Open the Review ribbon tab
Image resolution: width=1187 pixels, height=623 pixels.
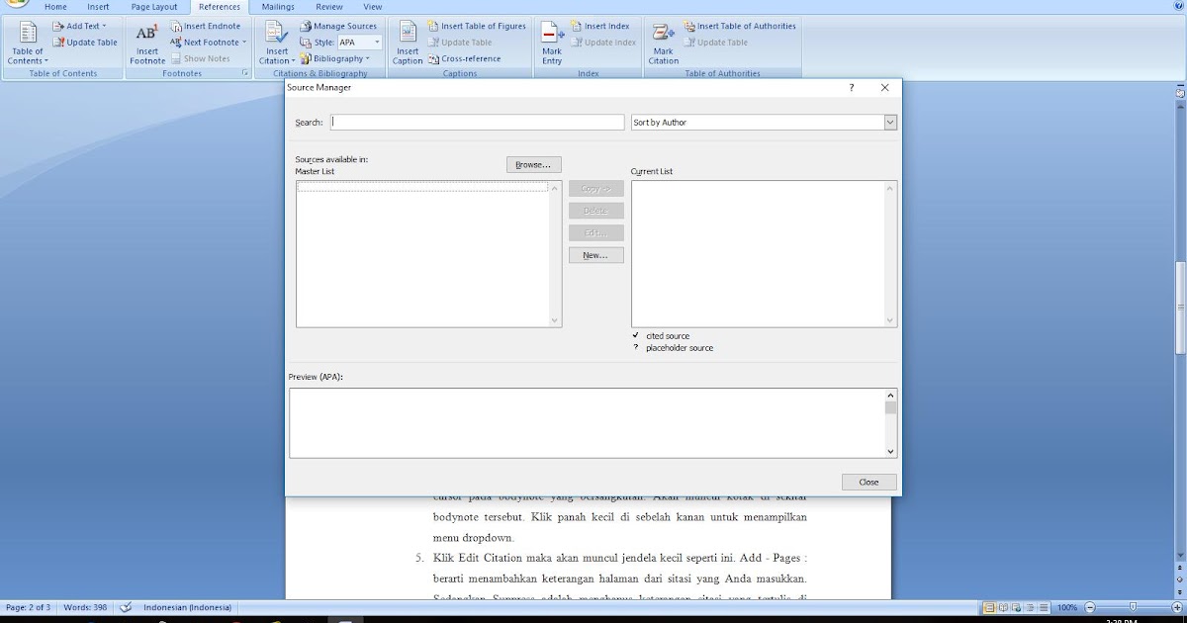click(328, 6)
